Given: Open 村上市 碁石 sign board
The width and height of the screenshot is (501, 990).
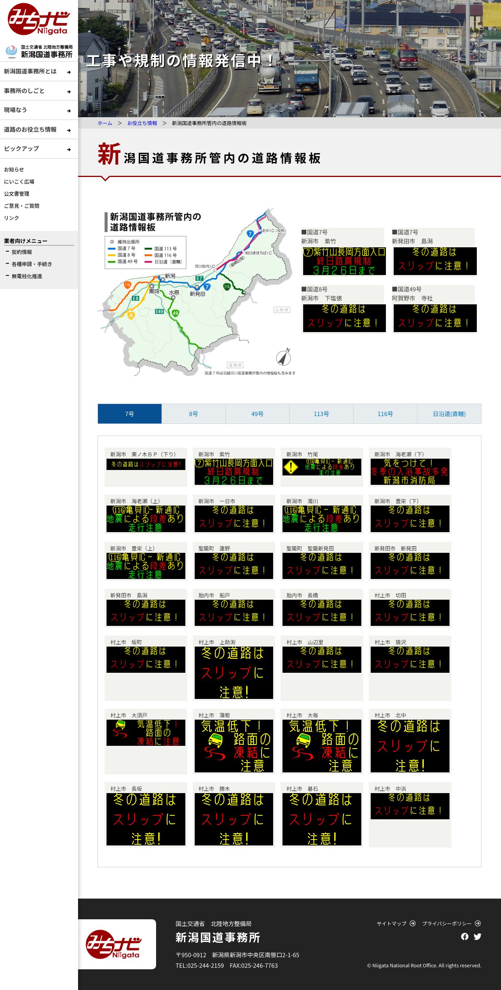Looking at the screenshot, I should 322,819.
